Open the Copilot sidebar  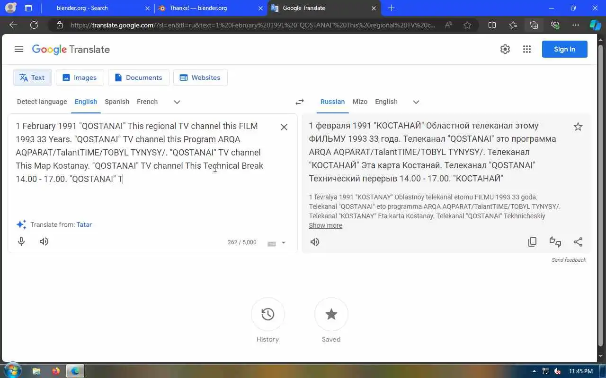(x=595, y=25)
